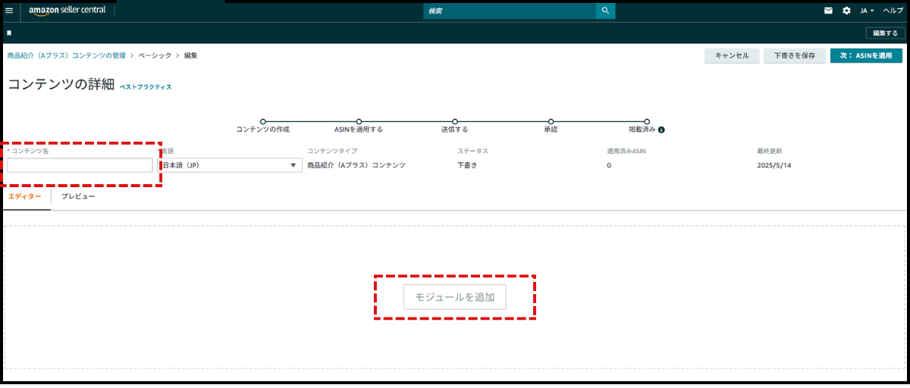This screenshot has width=910, height=388.
Task: Click the search magnifier icon
Action: click(x=605, y=11)
